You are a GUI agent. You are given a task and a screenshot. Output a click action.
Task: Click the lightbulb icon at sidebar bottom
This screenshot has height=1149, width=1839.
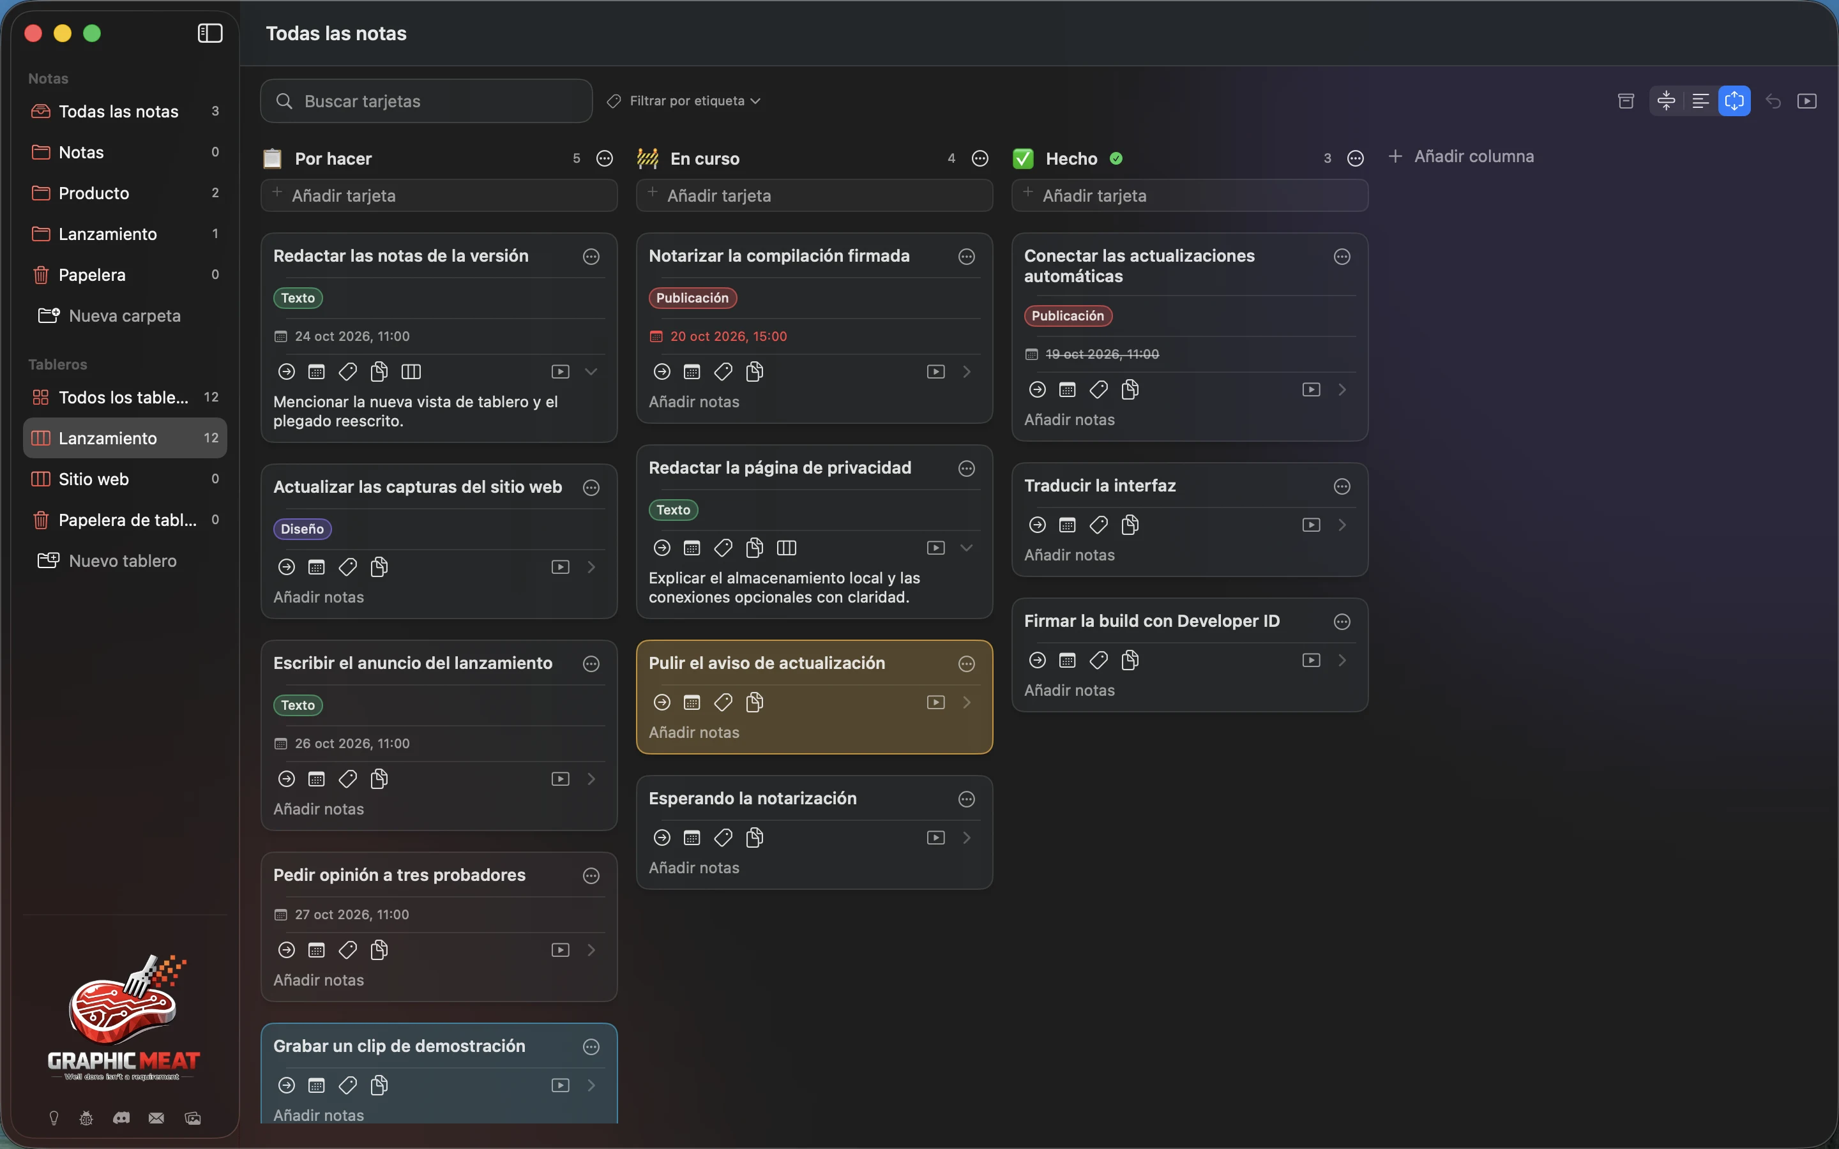click(54, 1118)
